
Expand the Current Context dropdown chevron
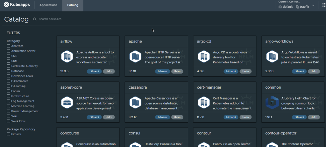313,6
